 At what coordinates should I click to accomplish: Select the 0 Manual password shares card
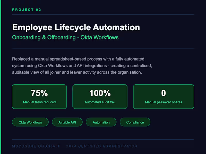(164, 97)
